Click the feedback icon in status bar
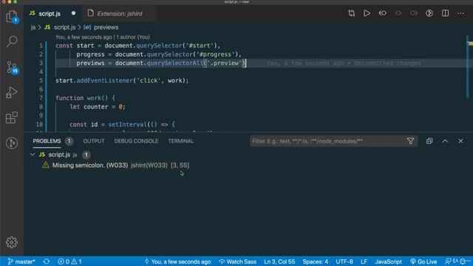The width and height of the screenshot is (473, 266). (x=448, y=261)
